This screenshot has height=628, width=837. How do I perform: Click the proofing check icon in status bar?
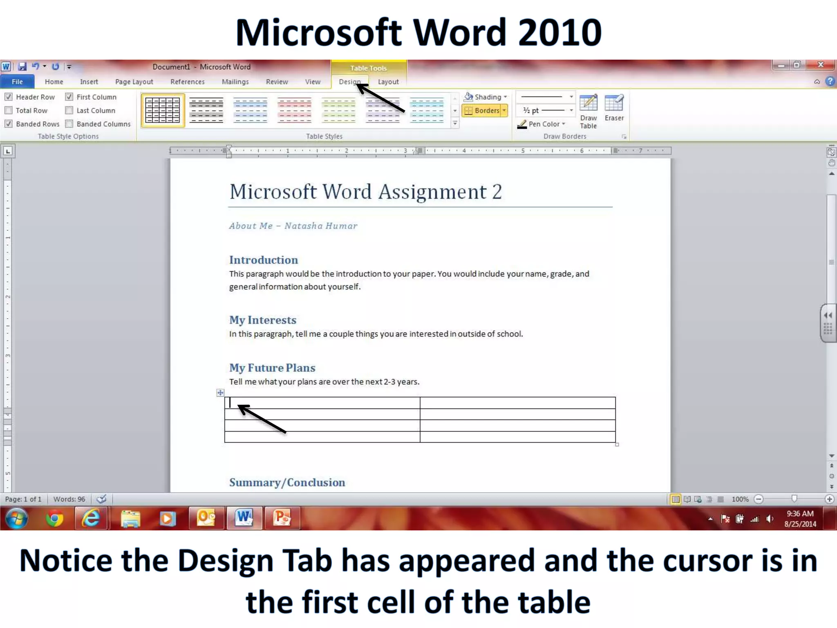pos(101,499)
